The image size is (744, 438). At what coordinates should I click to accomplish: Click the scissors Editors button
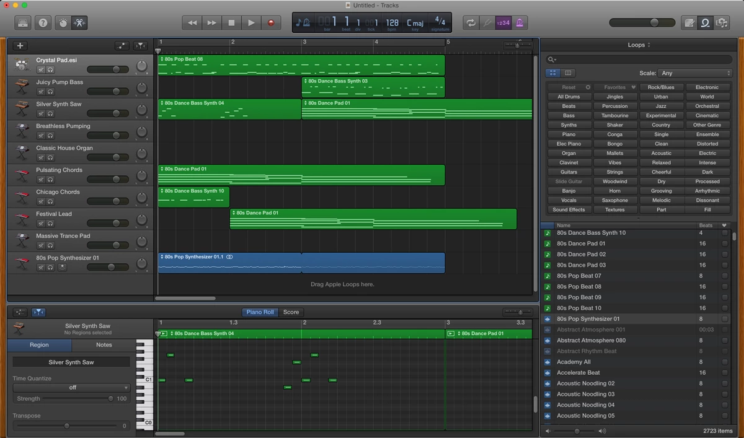[79, 23]
